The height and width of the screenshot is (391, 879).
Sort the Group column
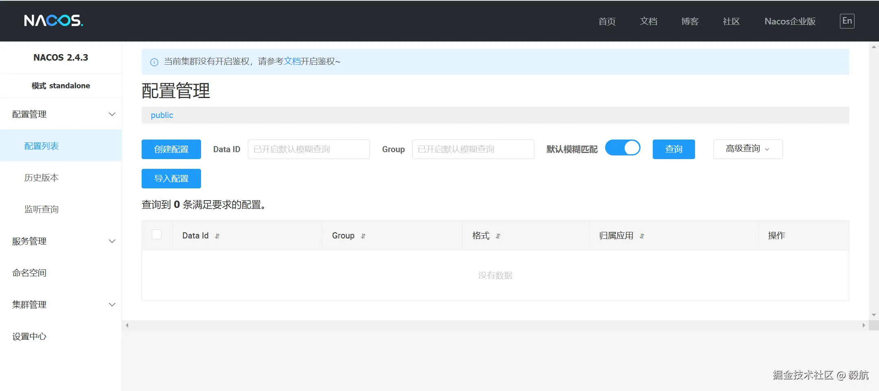[363, 236]
